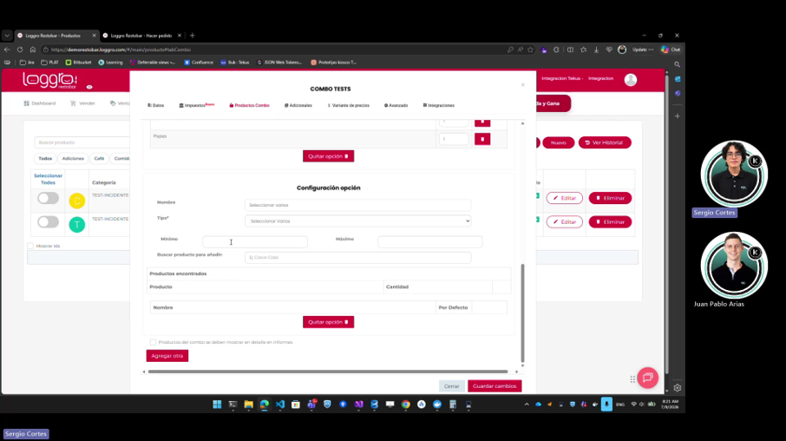This screenshot has width=786, height=441.
Task: Click the lower Quitar opción button
Action: [x=328, y=322]
